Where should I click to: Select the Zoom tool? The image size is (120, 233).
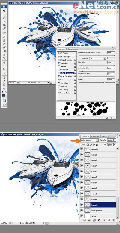pos(4,88)
